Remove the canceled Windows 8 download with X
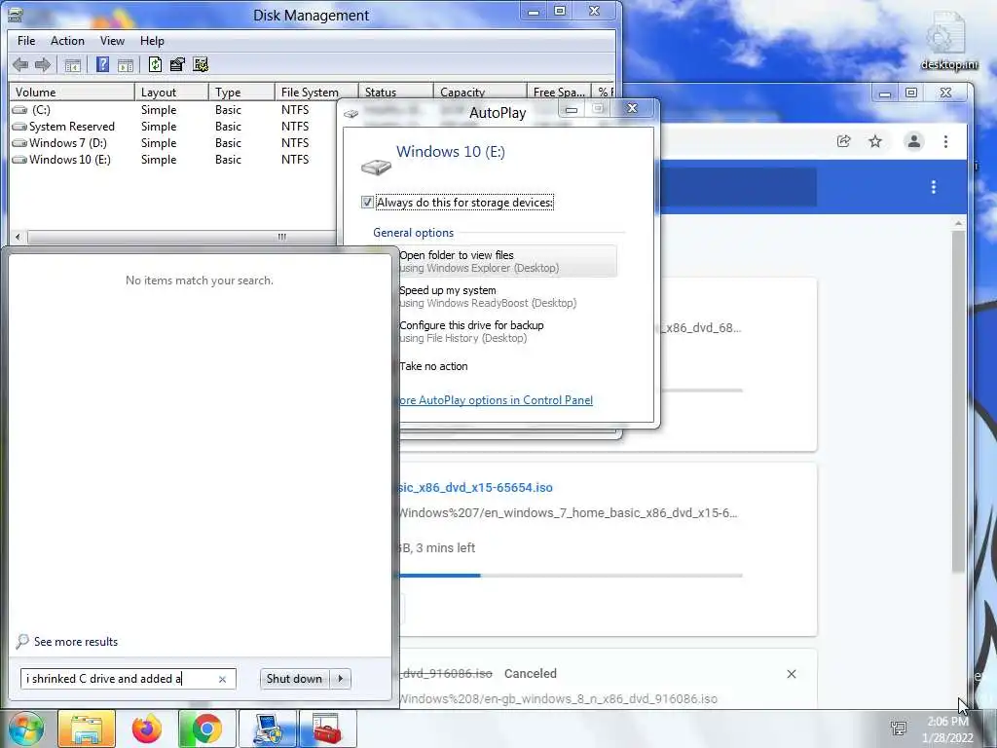This screenshot has height=748, width=997. (792, 674)
